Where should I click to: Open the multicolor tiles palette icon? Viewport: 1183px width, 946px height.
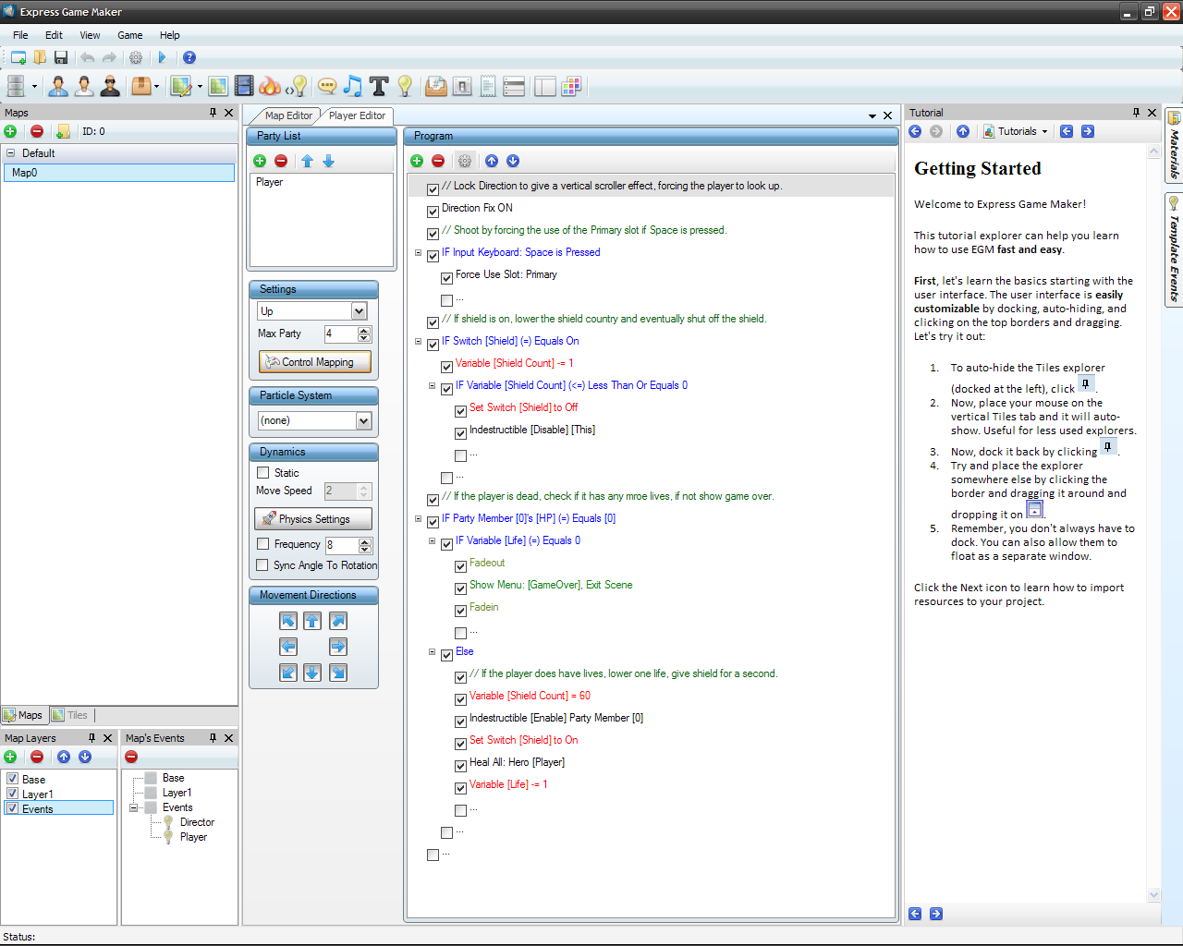pyautogui.click(x=571, y=86)
